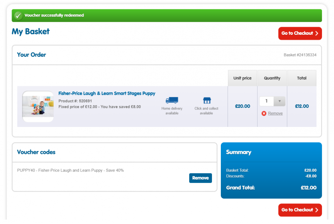Click the bottom Go to Checkout button
This screenshot has height=224, width=334.
point(300,210)
